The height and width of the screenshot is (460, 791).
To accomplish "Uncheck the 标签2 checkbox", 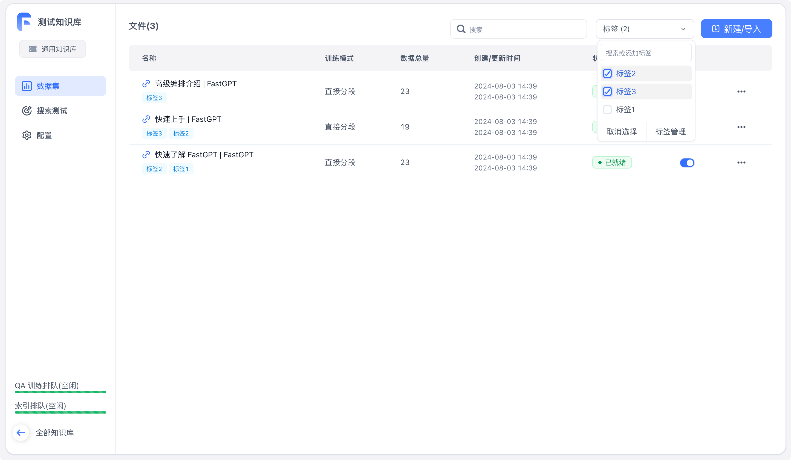I will [607, 74].
